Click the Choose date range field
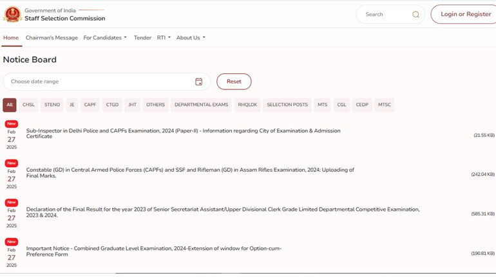This screenshot has height=277, width=496. tap(100, 82)
